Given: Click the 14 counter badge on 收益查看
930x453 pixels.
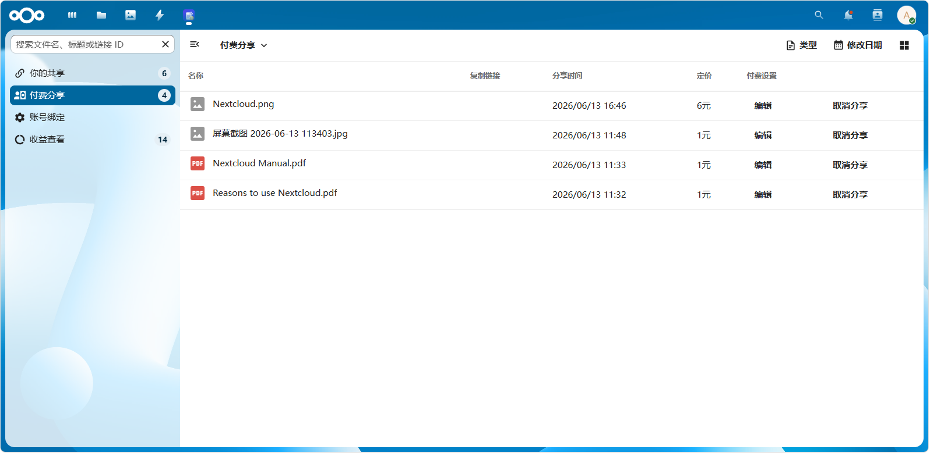Looking at the screenshot, I should pos(163,140).
